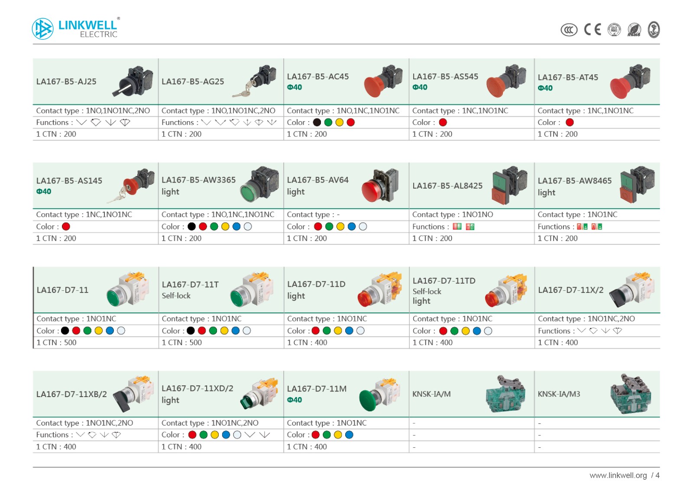Select the KNSK-IA/M contact block image

pos(506,394)
